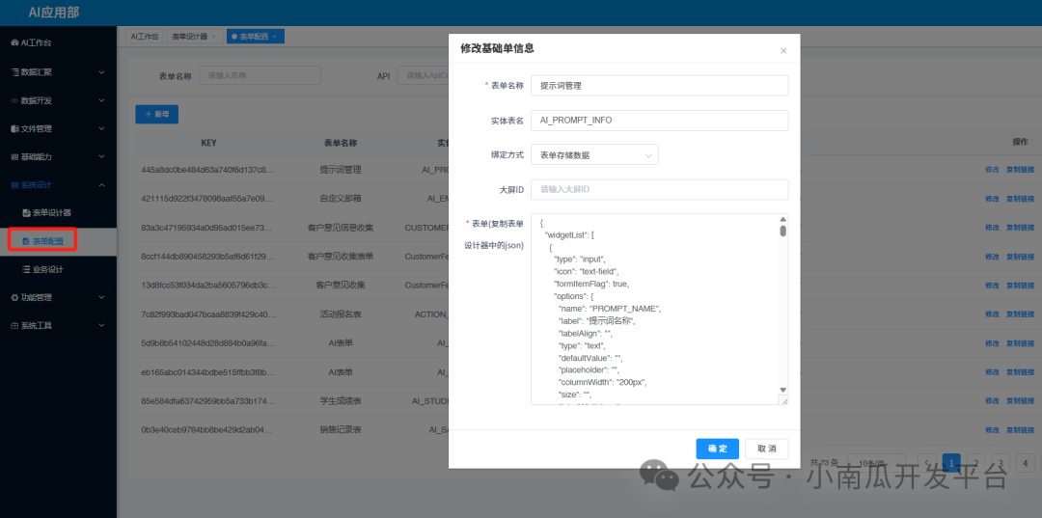Go to pagination page 4
The width and height of the screenshot is (1042, 518).
click(x=1026, y=463)
